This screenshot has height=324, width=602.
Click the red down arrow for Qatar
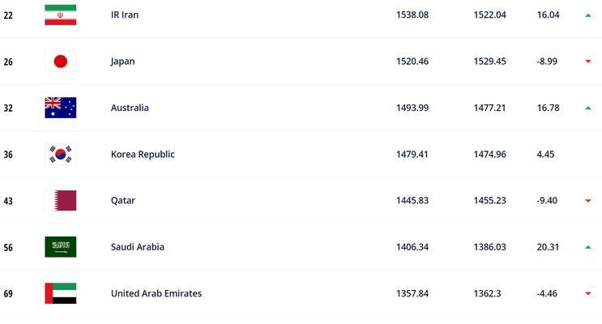pos(587,201)
